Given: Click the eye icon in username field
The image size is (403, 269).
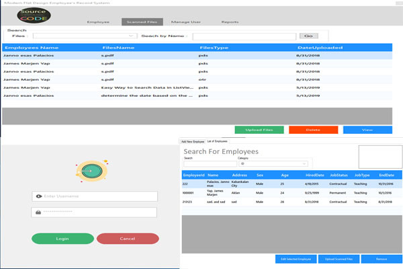Looking at the screenshot, I should [x=40, y=196].
